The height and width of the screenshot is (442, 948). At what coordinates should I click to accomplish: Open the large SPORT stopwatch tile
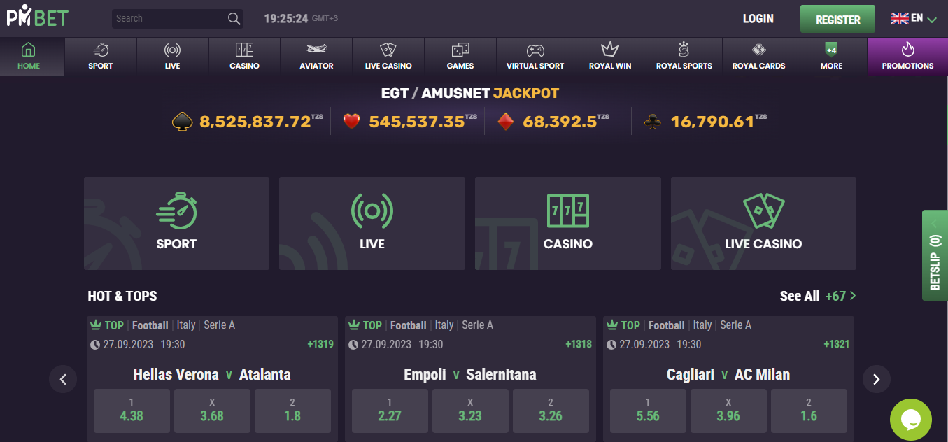coord(176,223)
